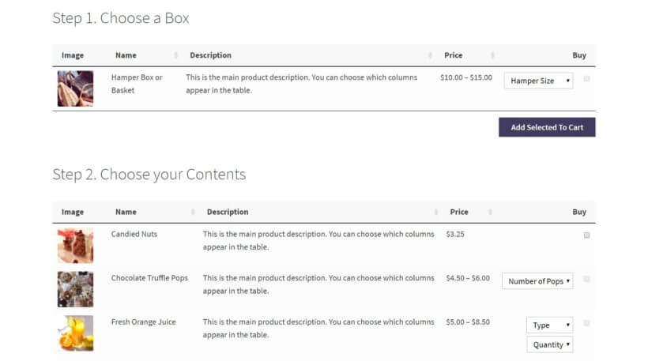Click the Buy column header in Step 2
This screenshot has width=648, height=361.
pyautogui.click(x=579, y=212)
